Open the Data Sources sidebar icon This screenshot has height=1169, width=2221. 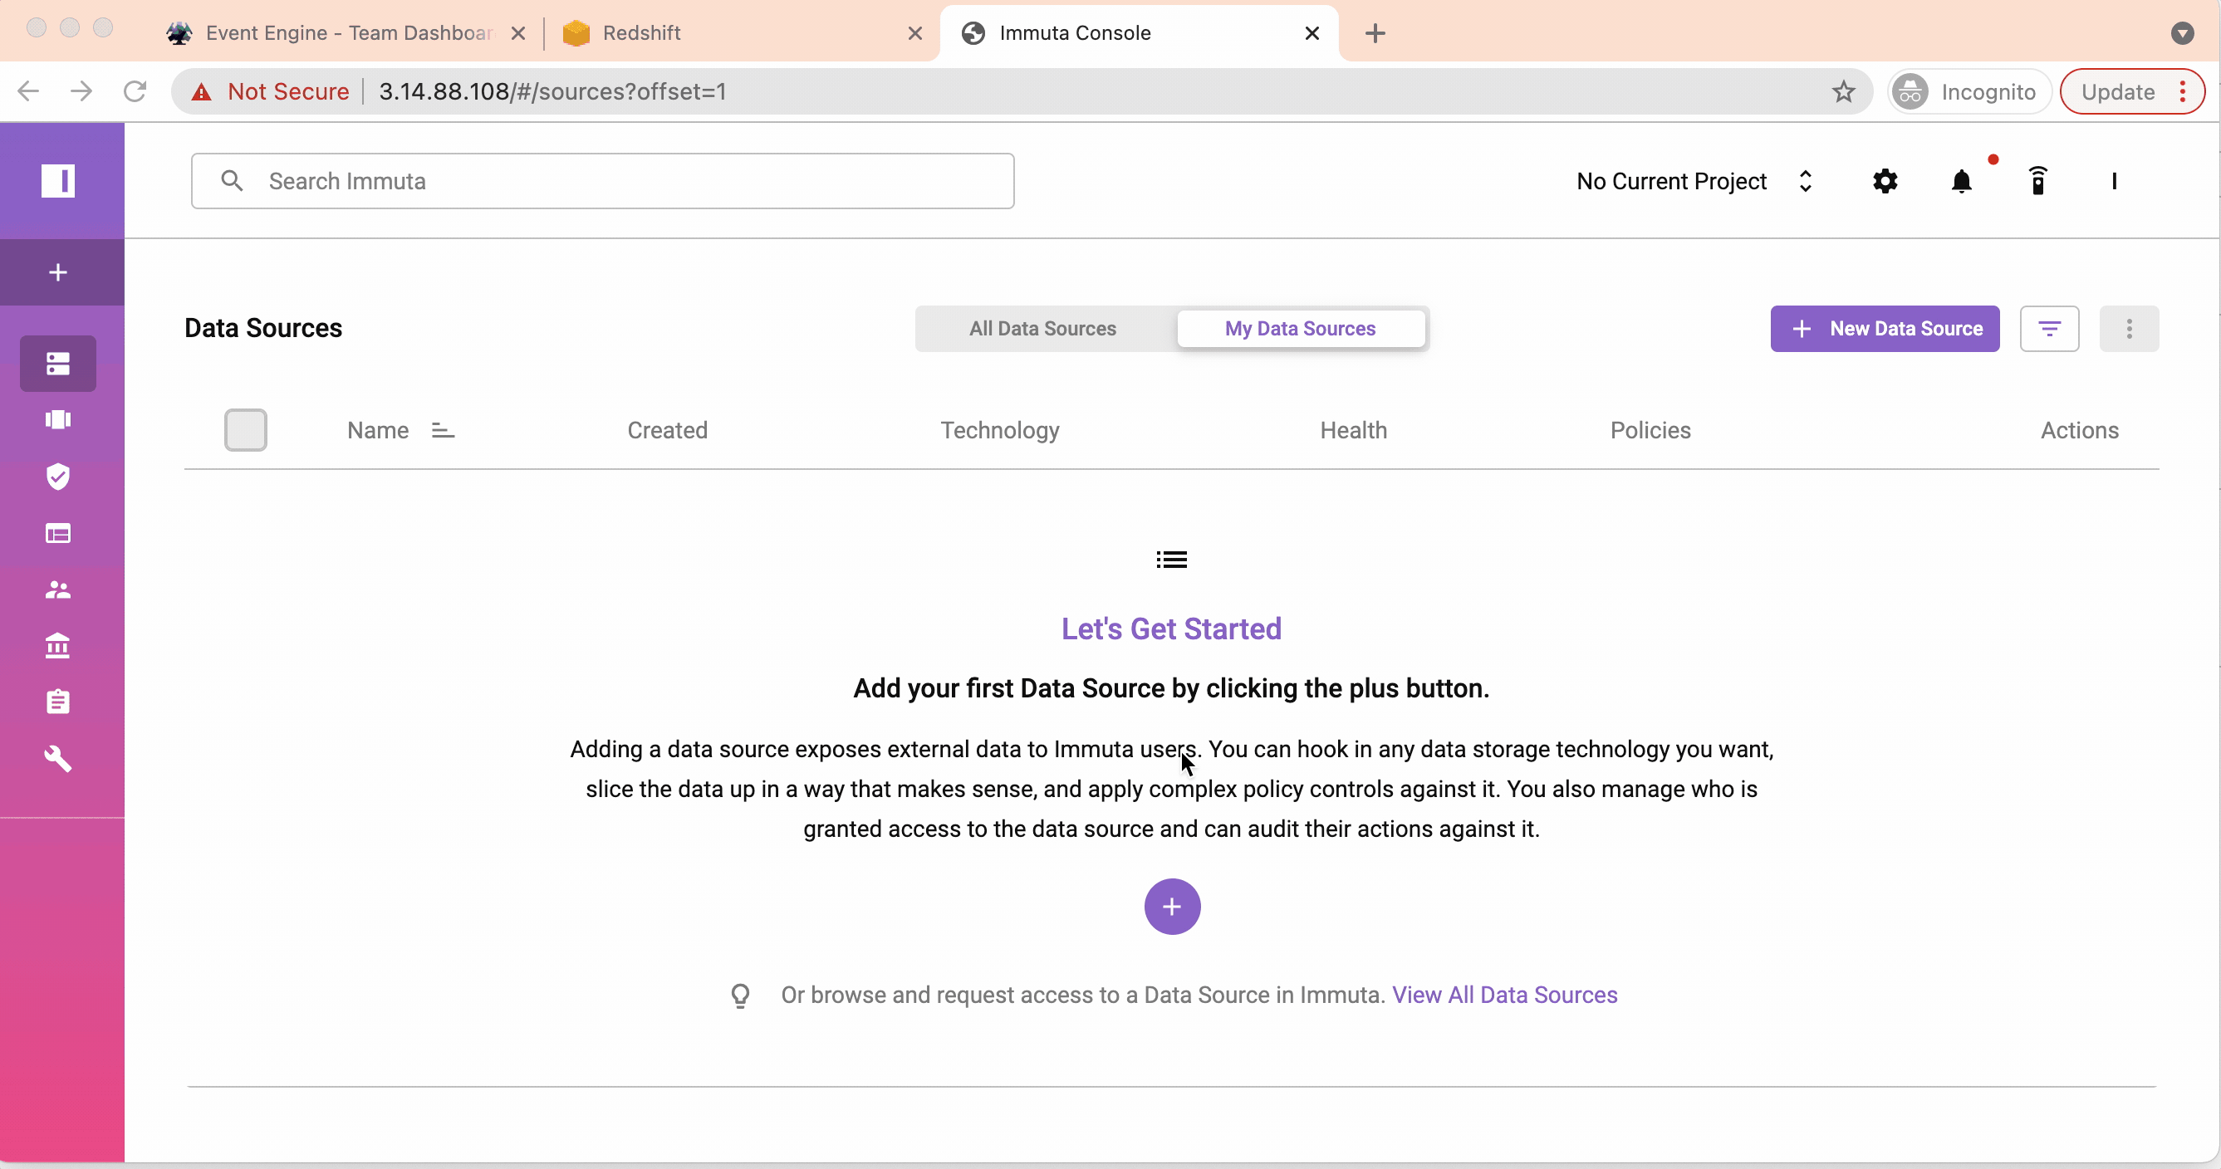click(x=58, y=363)
